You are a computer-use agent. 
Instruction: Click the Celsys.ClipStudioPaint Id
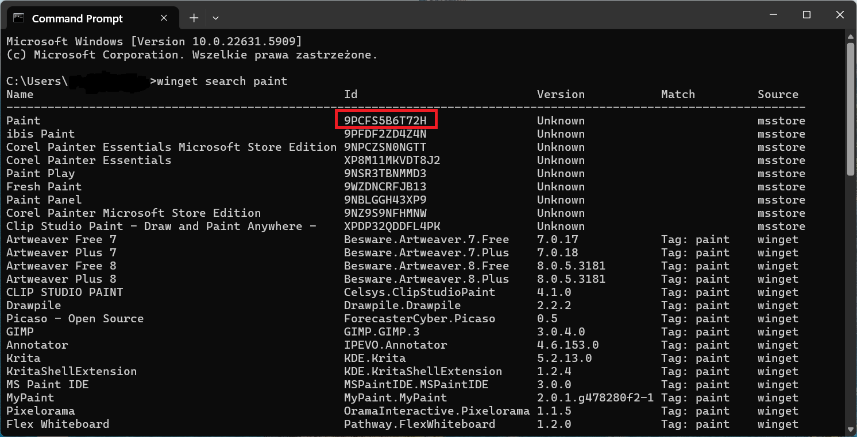pyautogui.click(x=420, y=292)
